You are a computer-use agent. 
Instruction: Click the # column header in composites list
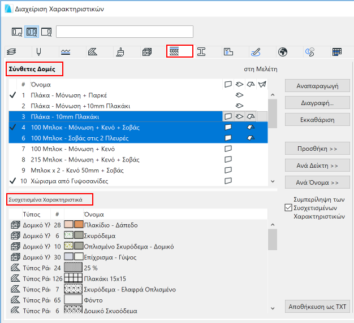click(23, 85)
